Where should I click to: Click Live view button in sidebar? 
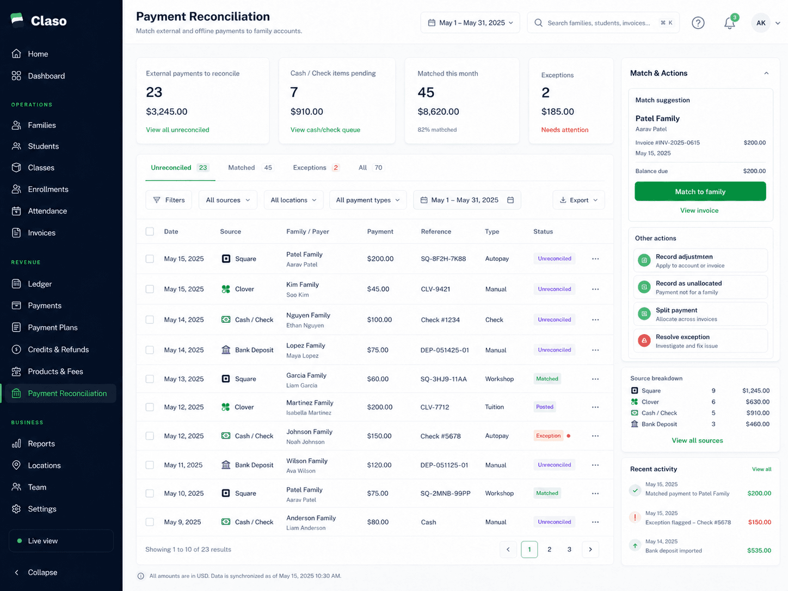pyautogui.click(x=61, y=541)
